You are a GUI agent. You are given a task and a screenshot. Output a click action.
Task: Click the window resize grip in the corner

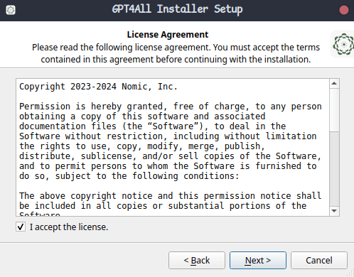click(350, 273)
